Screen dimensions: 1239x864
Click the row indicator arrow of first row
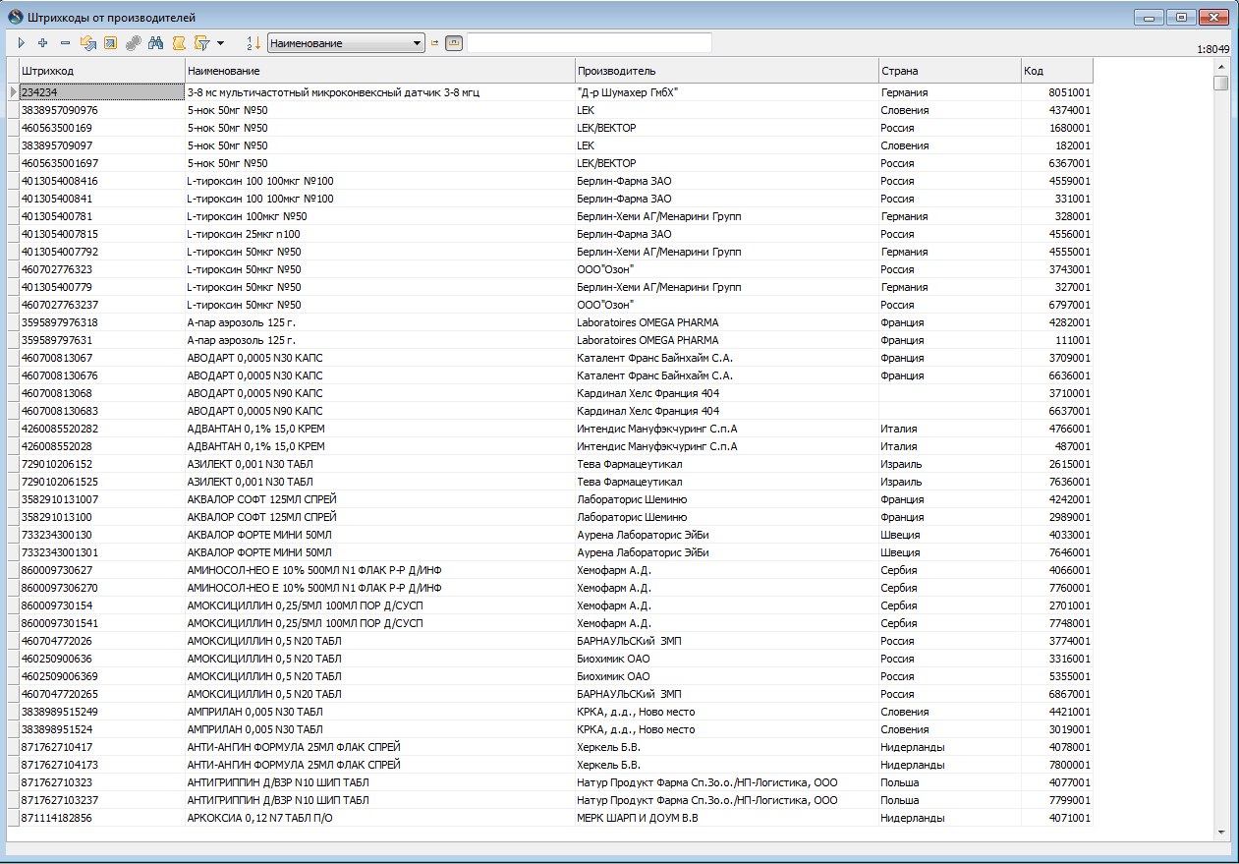[13, 92]
